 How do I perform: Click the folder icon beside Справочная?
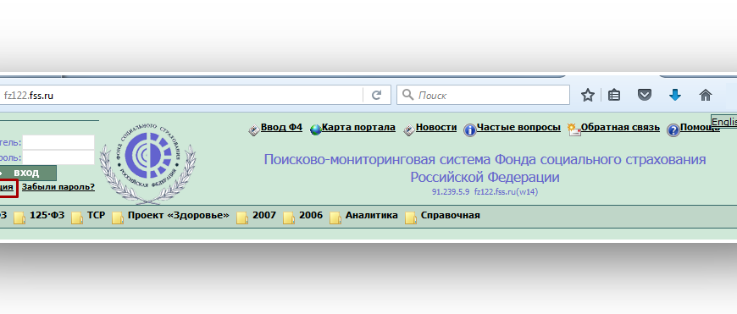411,218
